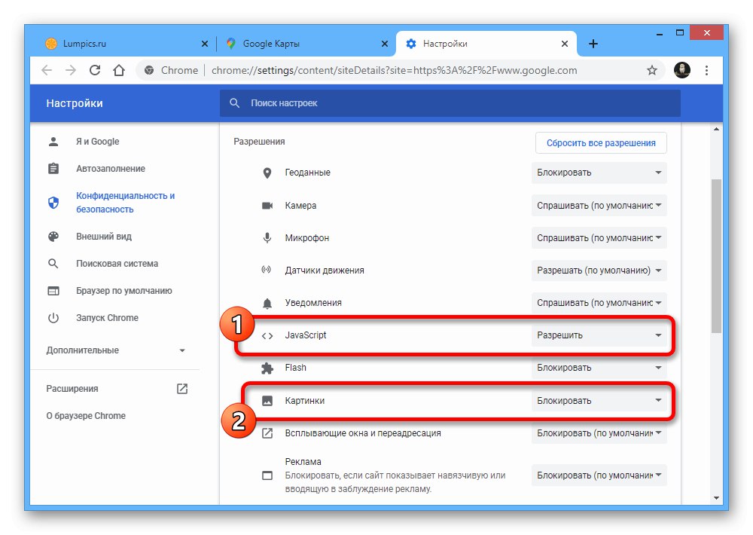Open Внешний вид section
The height and width of the screenshot is (535, 753).
click(x=104, y=237)
